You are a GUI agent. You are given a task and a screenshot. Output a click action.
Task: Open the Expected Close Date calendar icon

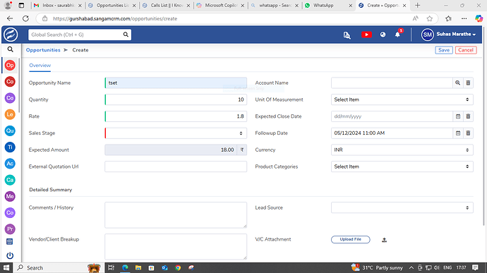[x=458, y=116]
